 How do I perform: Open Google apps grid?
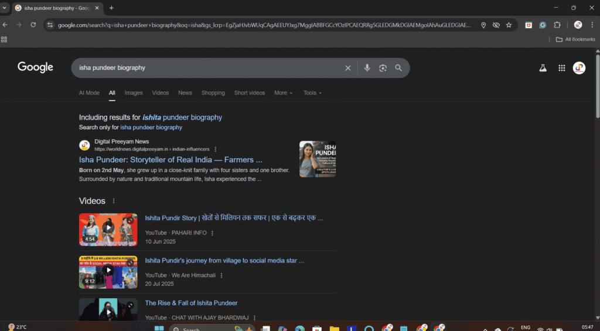pos(562,68)
